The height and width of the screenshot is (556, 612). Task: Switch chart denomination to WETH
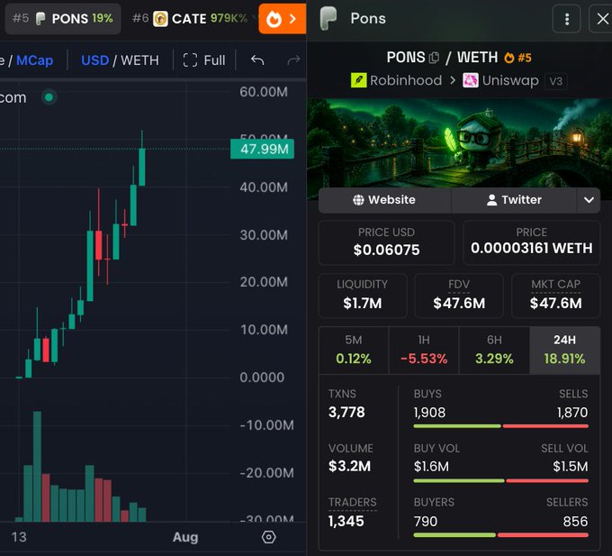(x=139, y=60)
